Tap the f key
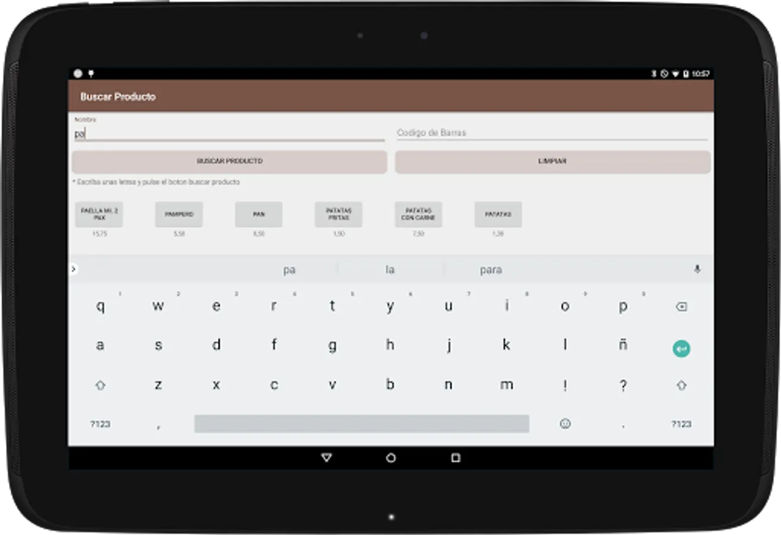Screen dimensions: 781x535 (274, 345)
